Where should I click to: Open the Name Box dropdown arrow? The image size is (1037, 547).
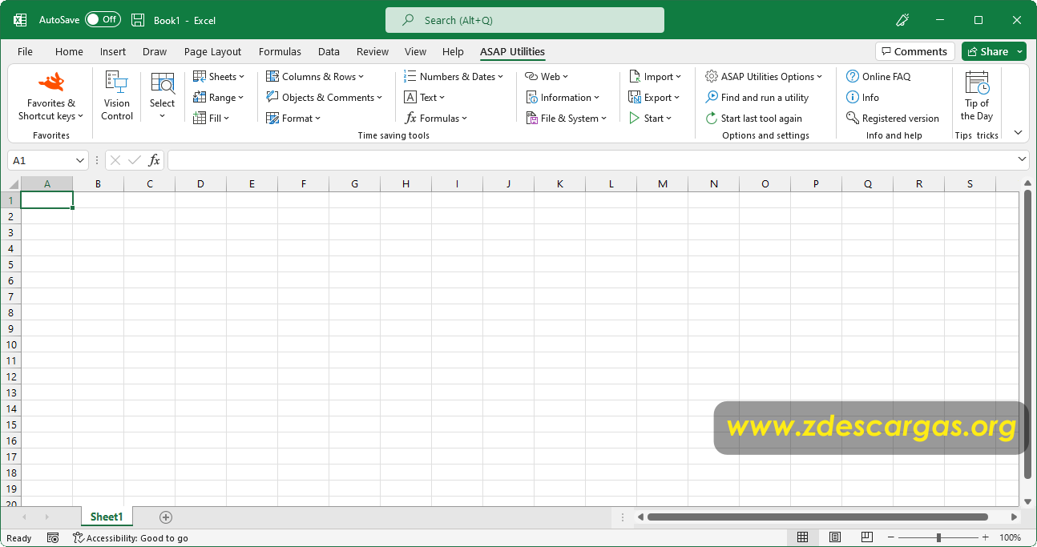(x=80, y=160)
